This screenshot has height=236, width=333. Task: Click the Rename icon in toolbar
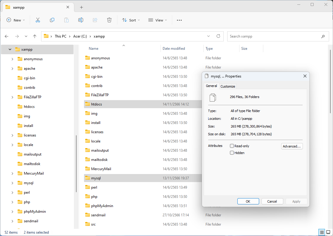point(80,20)
